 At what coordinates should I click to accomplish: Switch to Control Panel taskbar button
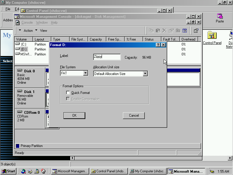(x=109, y=171)
